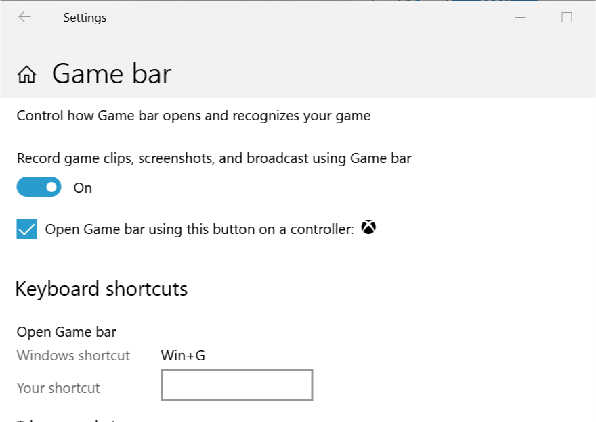Click the Keyboard shortcuts heading
Viewport: 596px width, 422px height.
(102, 289)
